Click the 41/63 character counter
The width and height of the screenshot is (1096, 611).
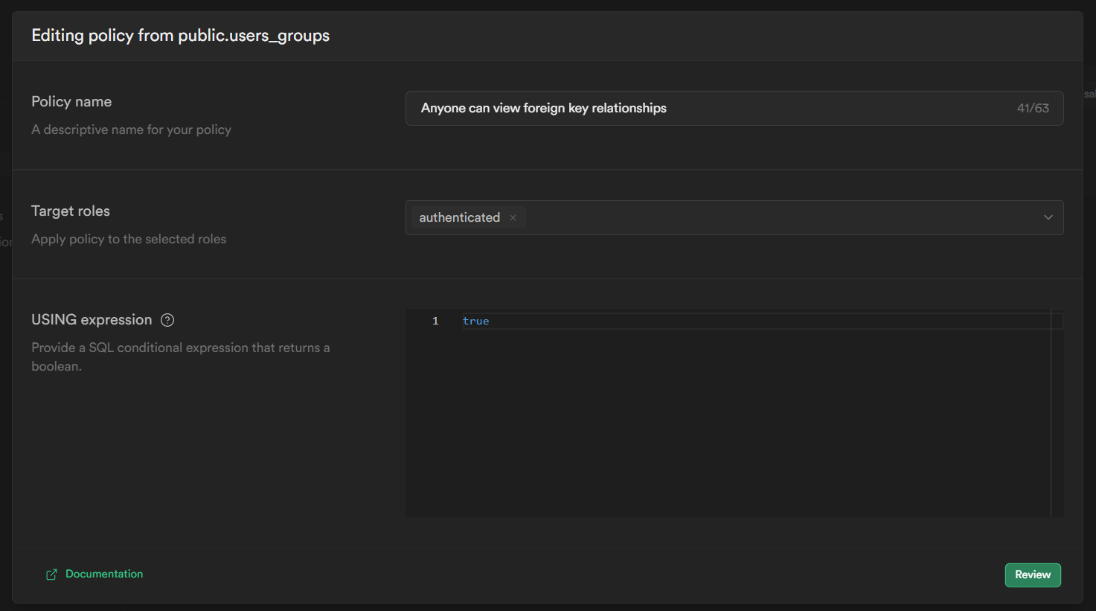click(1033, 108)
